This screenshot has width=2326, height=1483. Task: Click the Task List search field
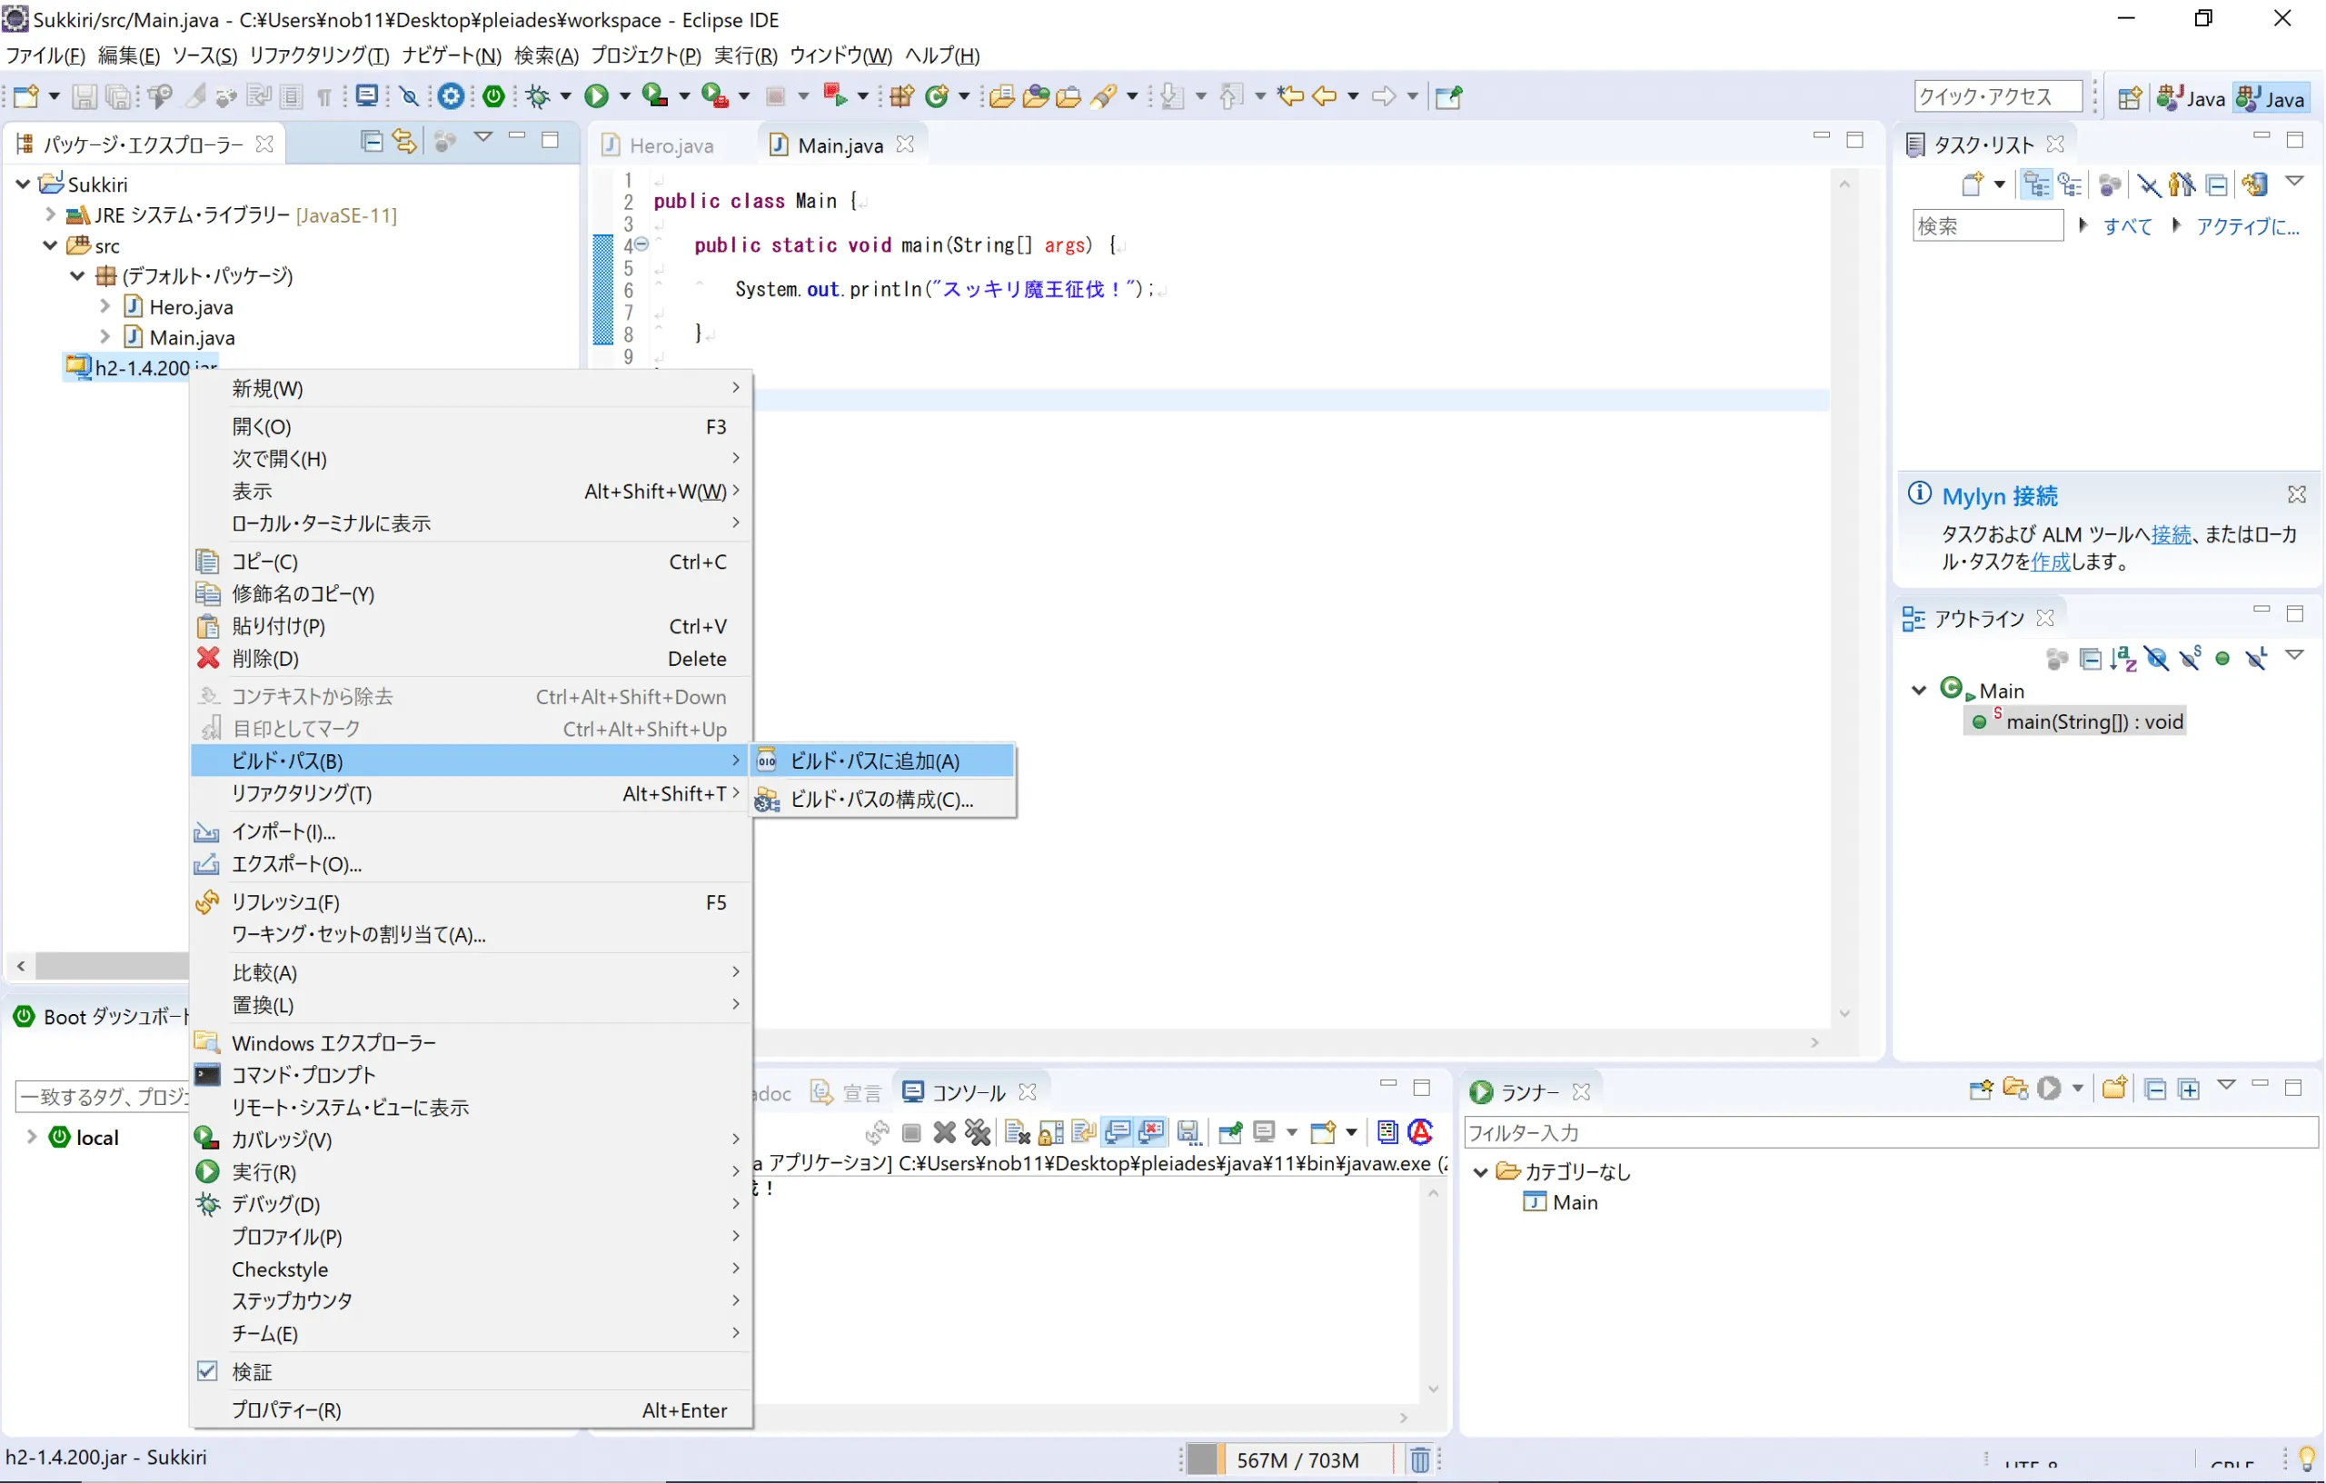[1987, 225]
